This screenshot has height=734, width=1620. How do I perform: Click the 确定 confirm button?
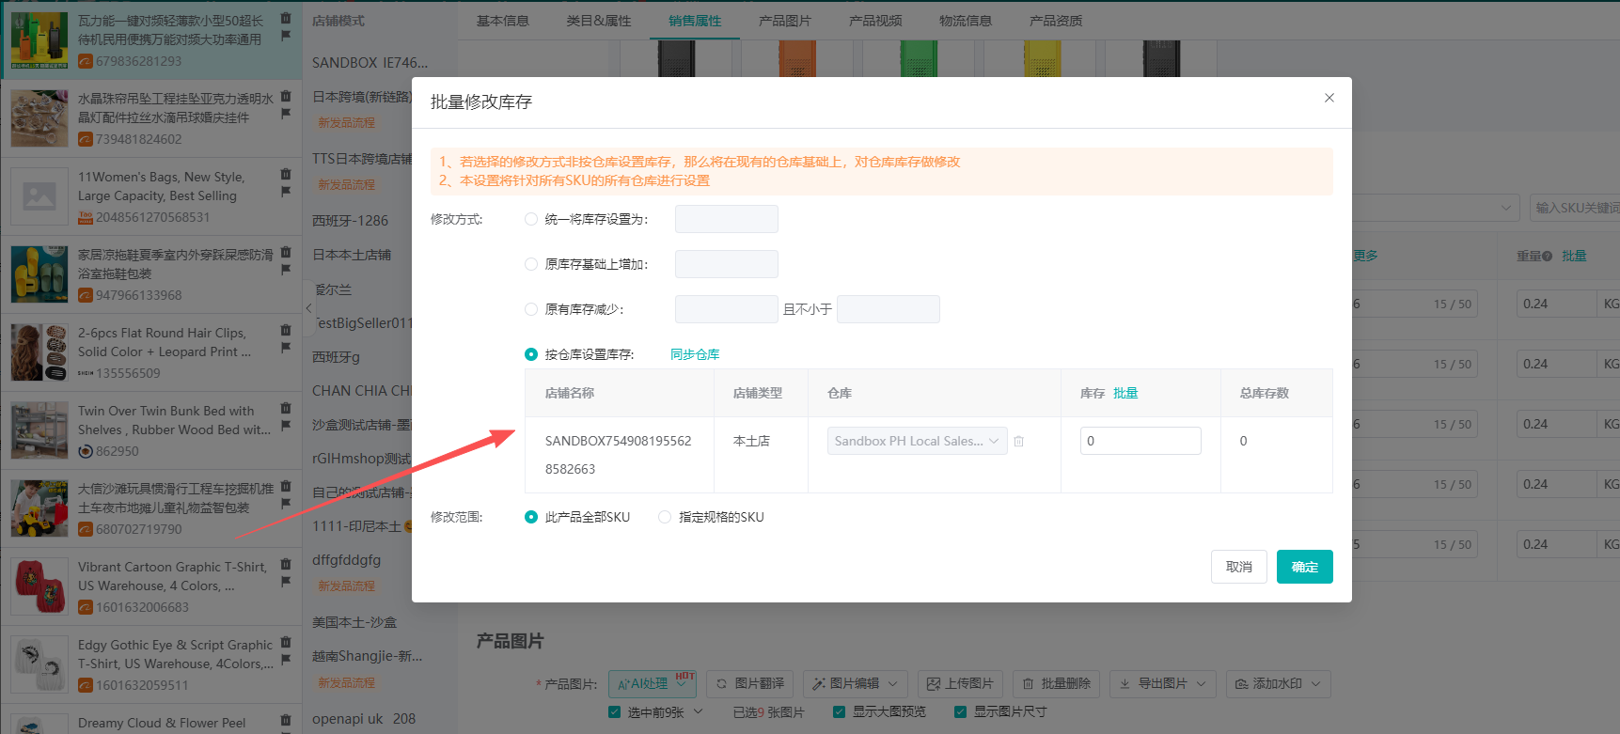[x=1304, y=567]
